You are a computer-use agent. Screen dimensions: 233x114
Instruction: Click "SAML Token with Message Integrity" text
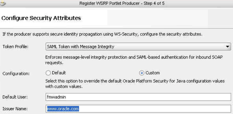(x=81, y=47)
